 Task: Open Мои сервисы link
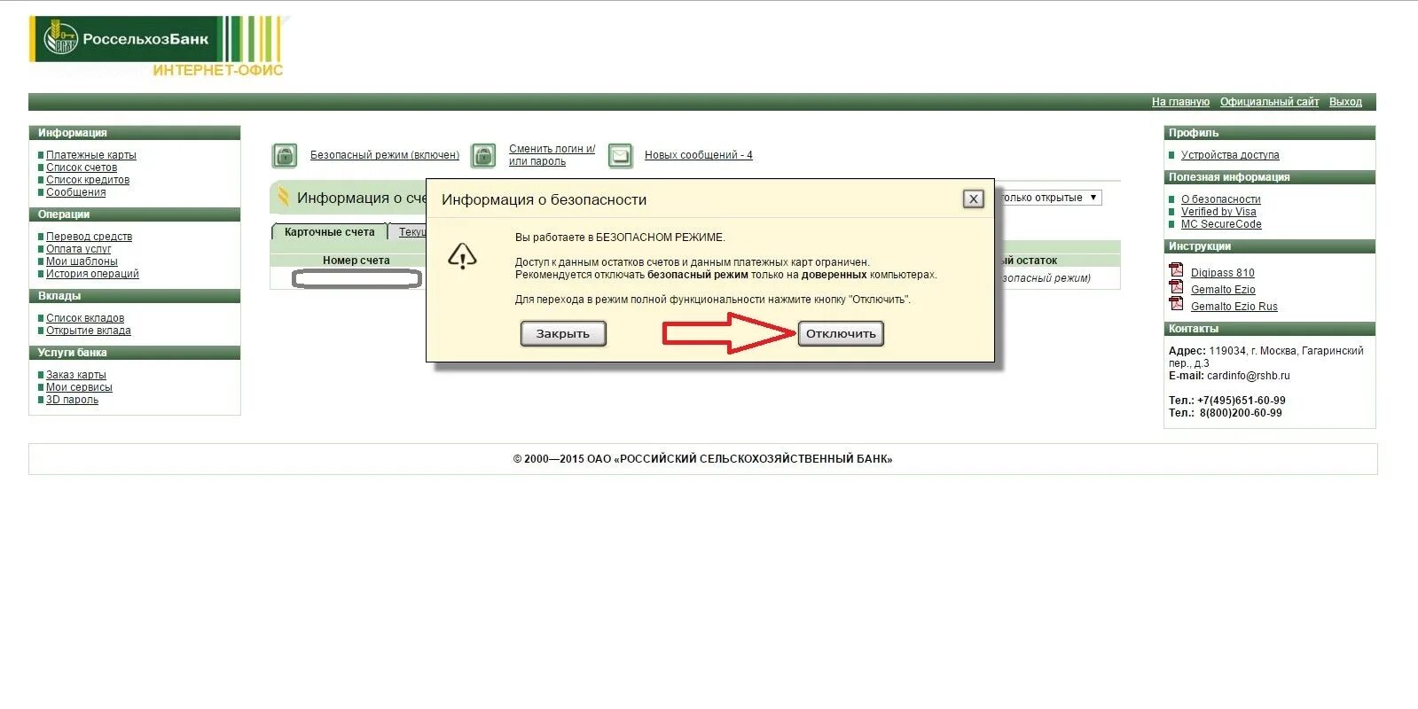[x=79, y=387]
